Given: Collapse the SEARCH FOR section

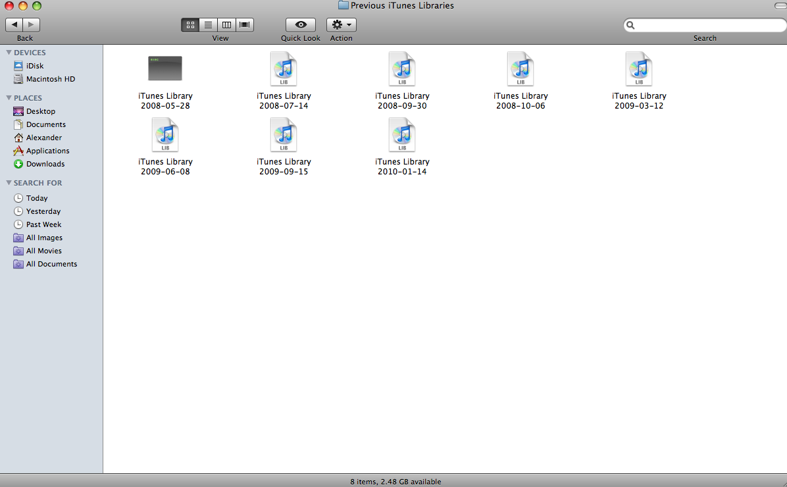Looking at the screenshot, I should click(x=9, y=183).
